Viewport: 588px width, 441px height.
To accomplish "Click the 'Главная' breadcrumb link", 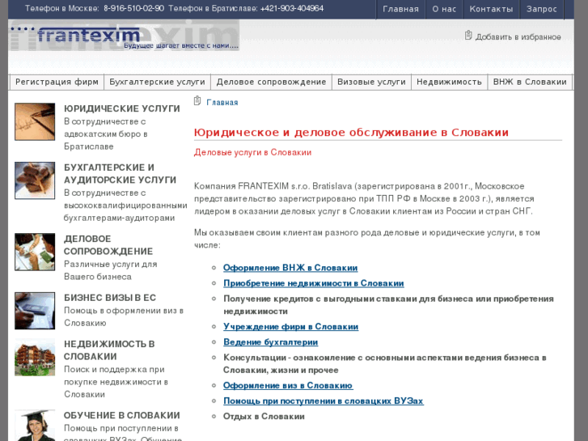I will 222,103.
